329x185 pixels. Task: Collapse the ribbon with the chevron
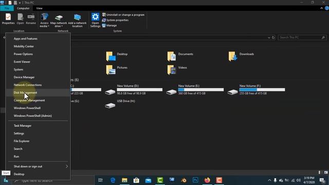321,8
